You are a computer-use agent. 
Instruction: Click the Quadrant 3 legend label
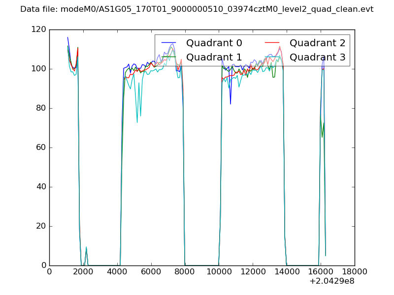click(x=317, y=57)
